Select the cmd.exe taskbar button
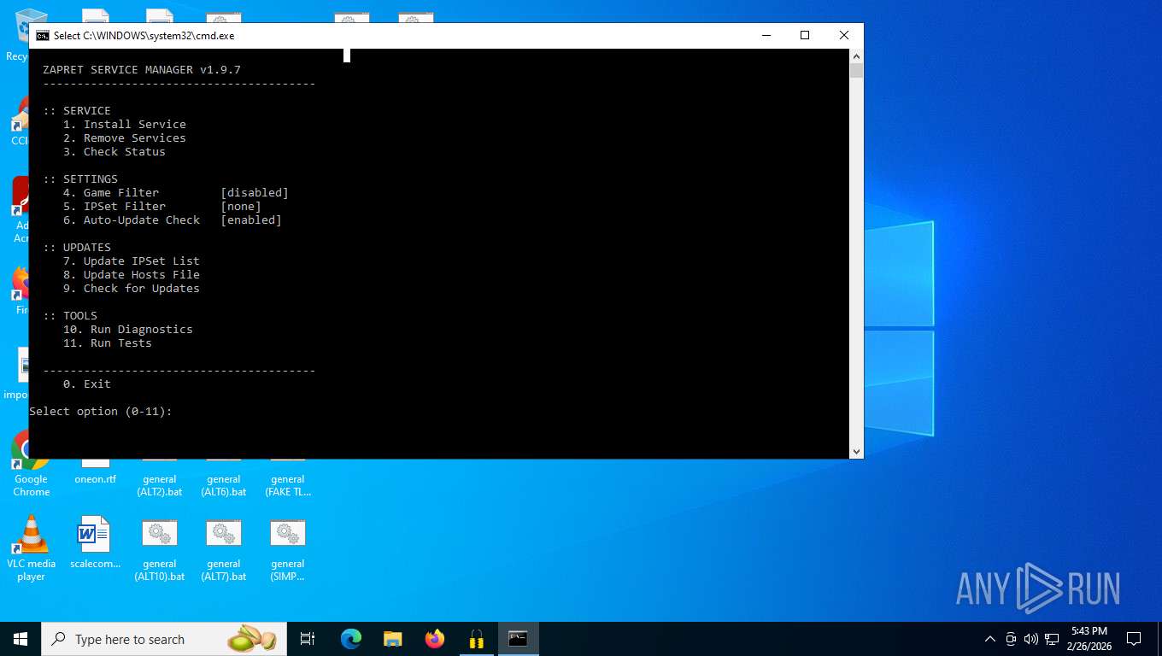This screenshot has width=1162, height=656. click(519, 639)
